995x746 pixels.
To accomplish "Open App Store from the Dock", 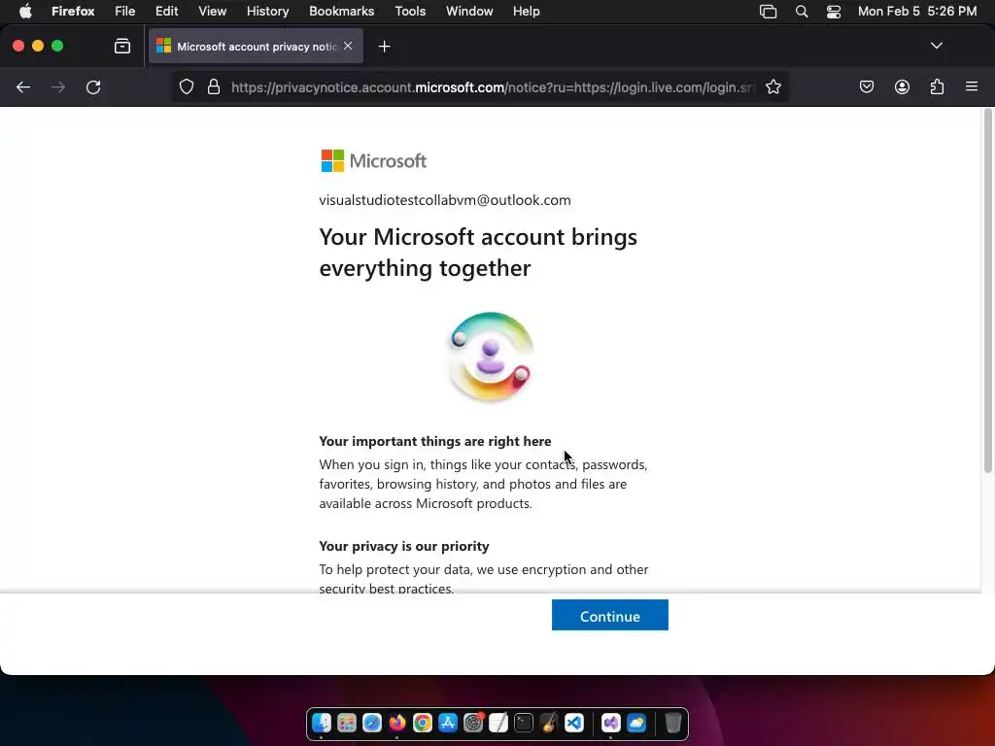I will [x=448, y=723].
